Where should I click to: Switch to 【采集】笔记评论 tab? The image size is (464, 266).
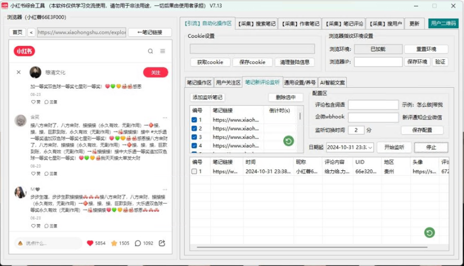coord(344,24)
